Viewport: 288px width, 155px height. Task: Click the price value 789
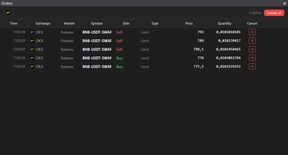point(201,41)
